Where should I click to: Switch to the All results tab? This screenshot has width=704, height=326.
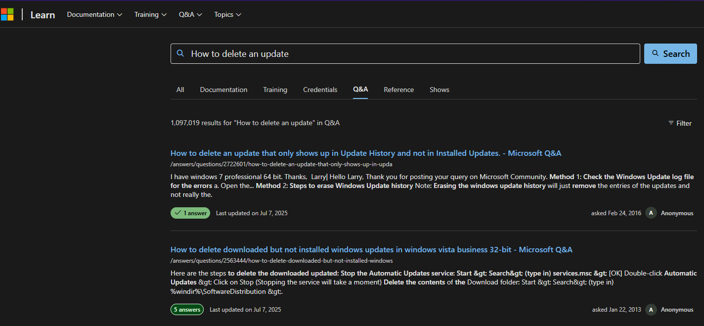180,90
